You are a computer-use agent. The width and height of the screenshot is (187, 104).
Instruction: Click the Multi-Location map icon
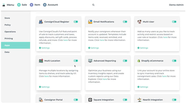tap(41, 61)
